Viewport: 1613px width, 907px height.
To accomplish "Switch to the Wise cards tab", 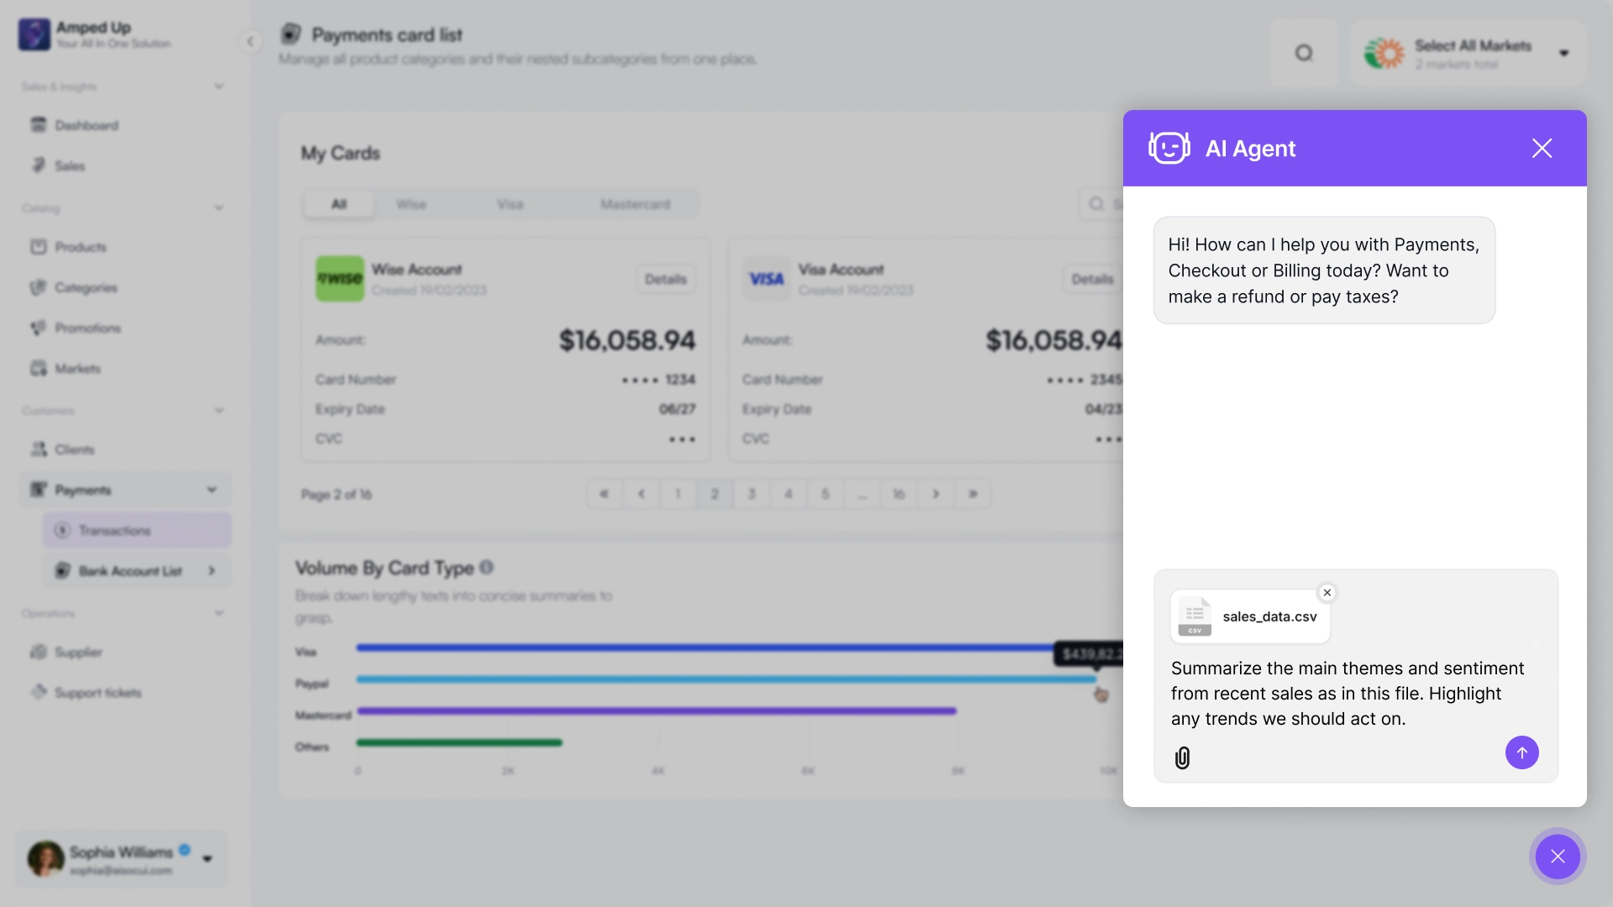I will tap(411, 204).
